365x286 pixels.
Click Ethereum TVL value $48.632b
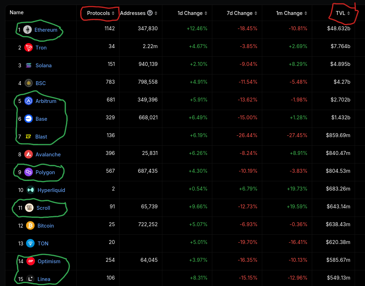point(339,28)
